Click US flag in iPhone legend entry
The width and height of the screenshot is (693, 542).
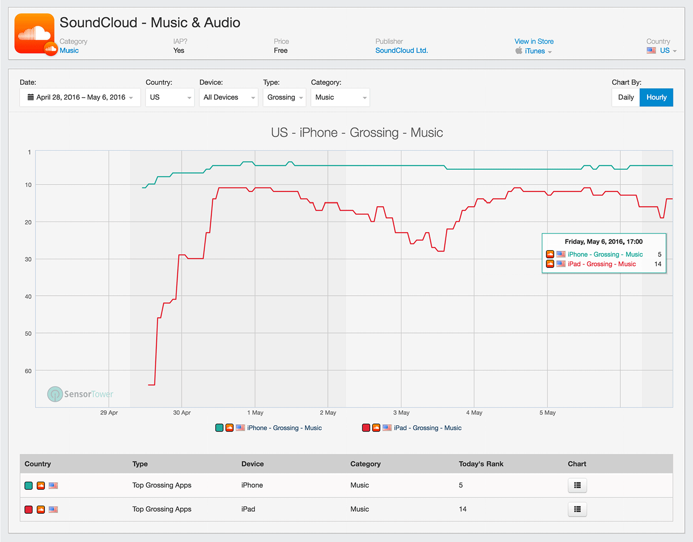[240, 428]
